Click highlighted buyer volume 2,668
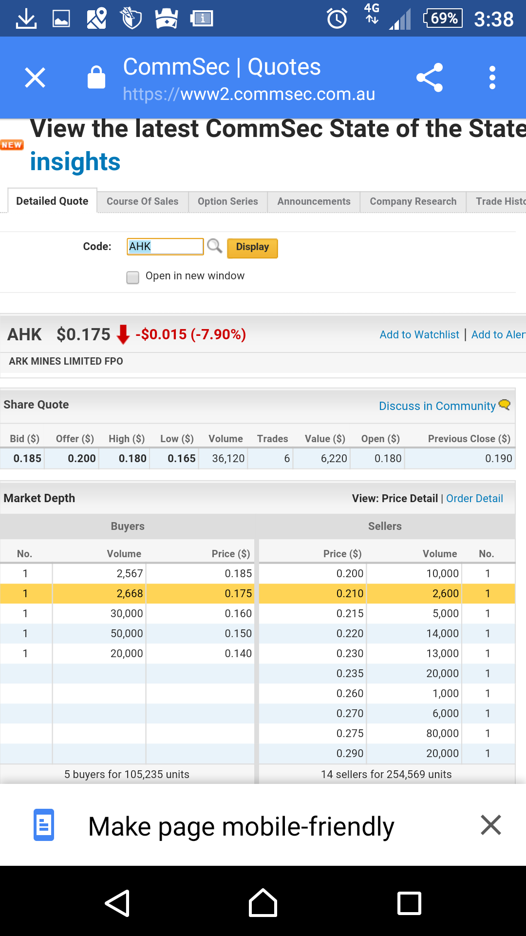Screen dimensions: 526x936 pyautogui.click(x=130, y=593)
